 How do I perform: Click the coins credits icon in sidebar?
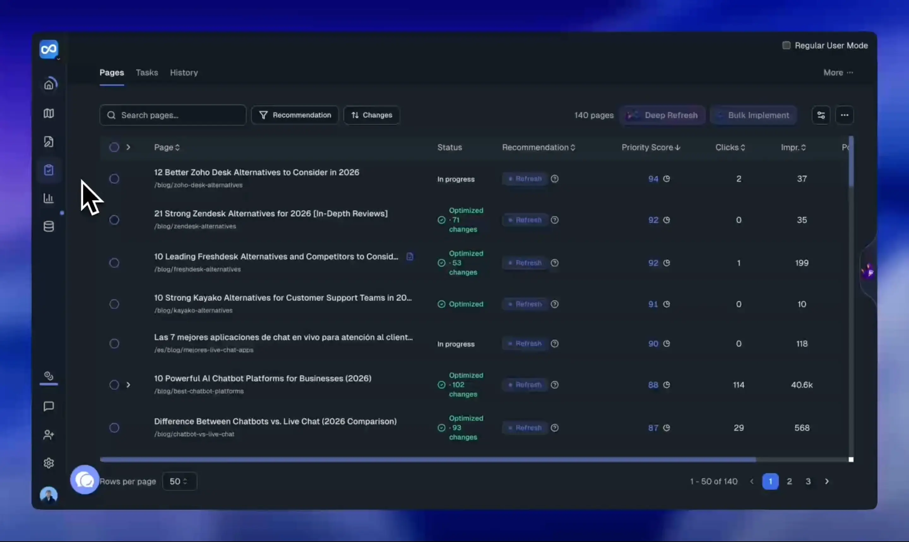pos(49,376)
